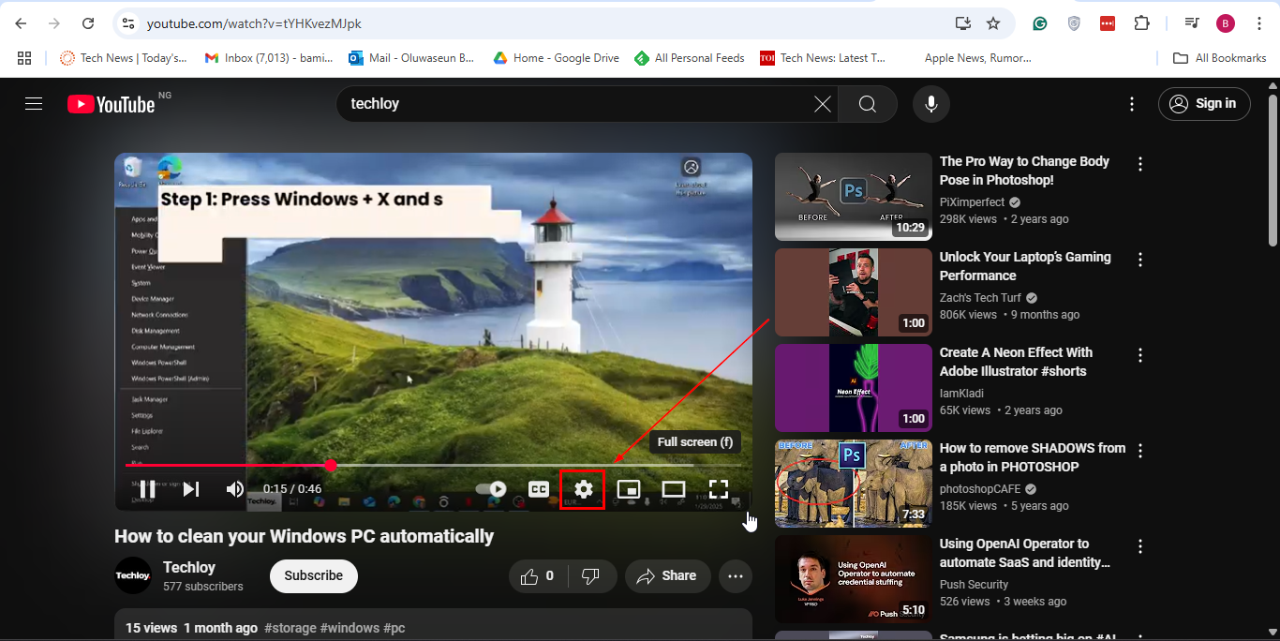The image size is (1280, 641).
Task: Open the Techloy channel avatar
Action: click(133, 575)
